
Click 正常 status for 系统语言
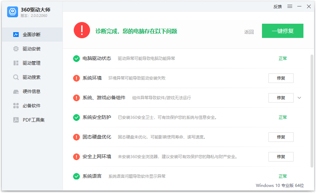tap(283, 176)
